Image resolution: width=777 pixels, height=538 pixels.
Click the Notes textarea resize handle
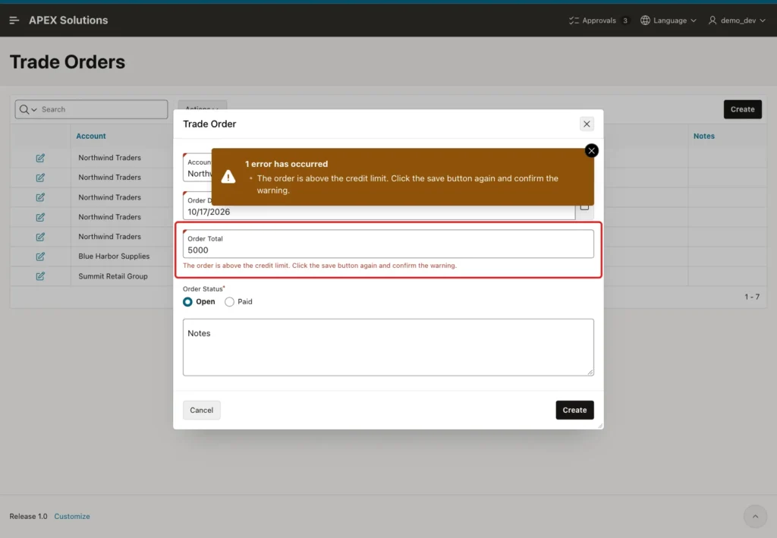pyautogui.click(x=590, y=372)
